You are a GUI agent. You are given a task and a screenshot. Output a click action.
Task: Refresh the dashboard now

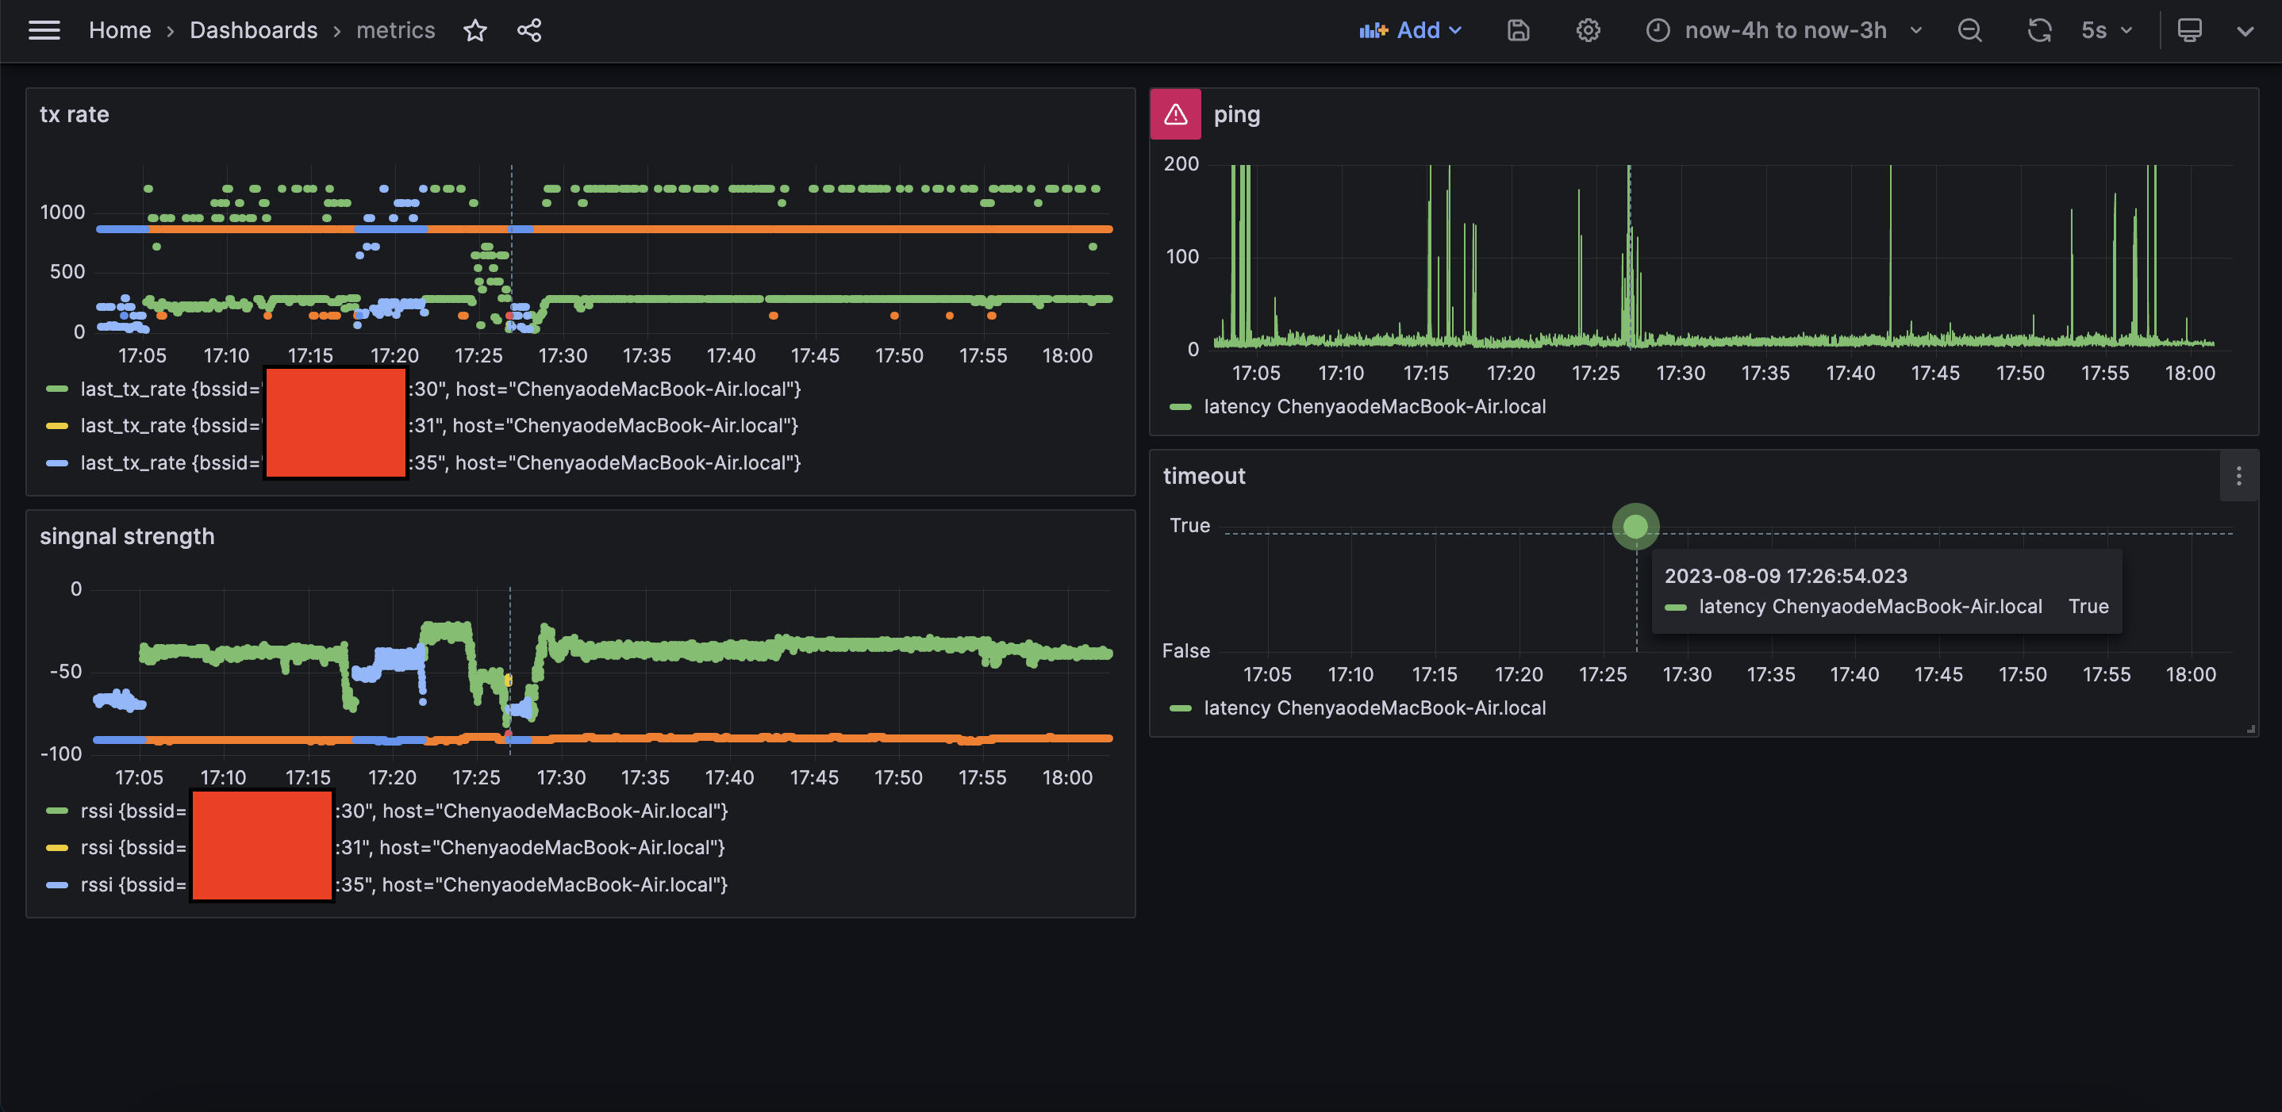(x=2038, y=30)
